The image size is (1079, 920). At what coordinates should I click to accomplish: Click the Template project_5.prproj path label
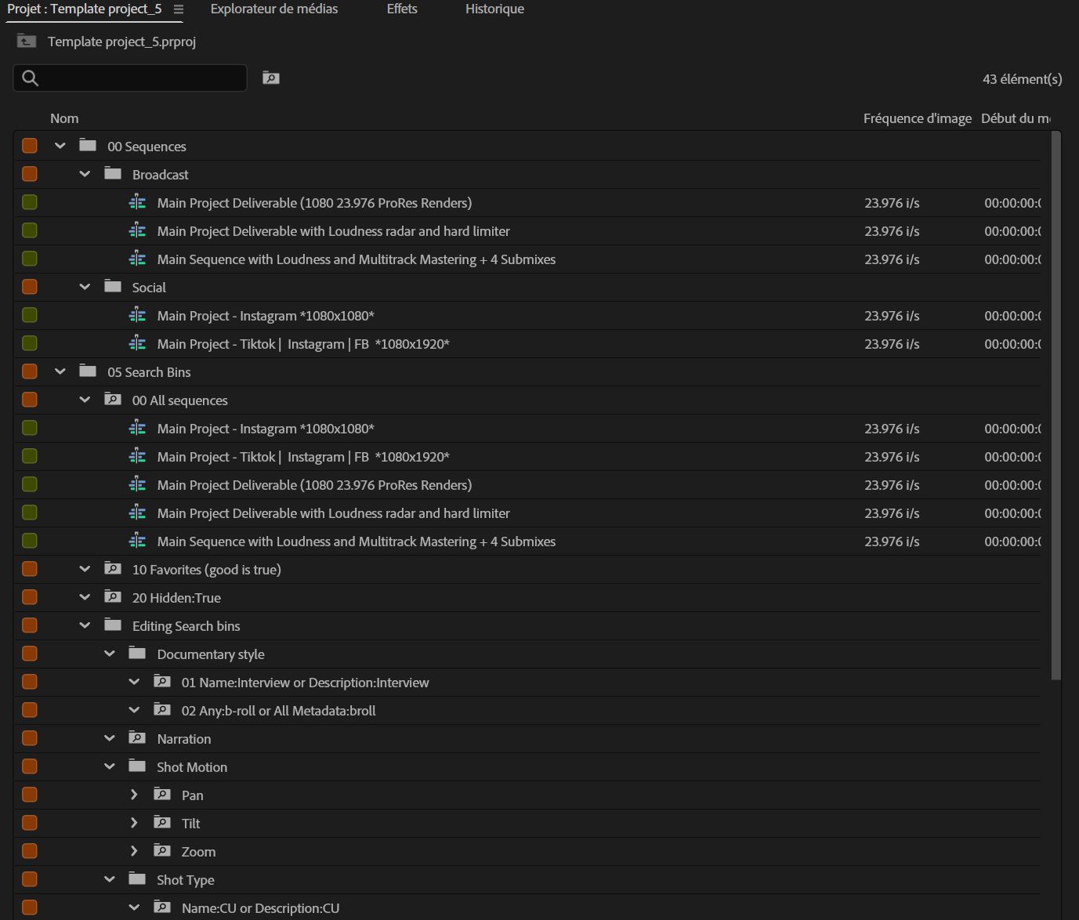click(x=121, y=42)
